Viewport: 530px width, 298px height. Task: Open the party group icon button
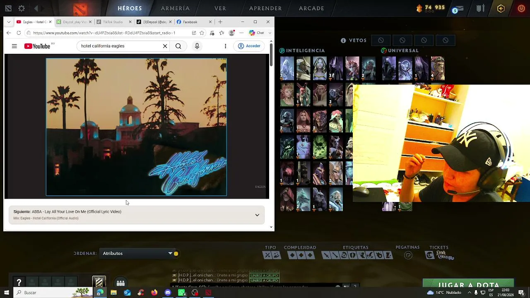[x=120, y=283]
